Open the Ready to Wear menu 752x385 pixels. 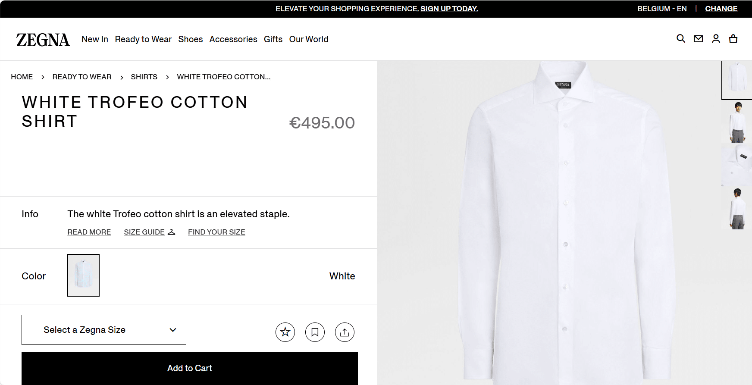click(x=143, y=39)
